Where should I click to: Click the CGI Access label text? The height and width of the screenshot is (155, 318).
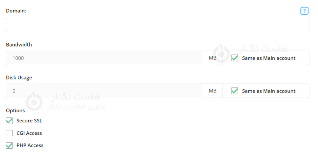(x=29, y=133)
